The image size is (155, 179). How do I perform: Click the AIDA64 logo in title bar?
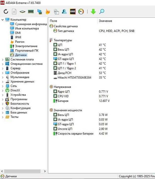(2, 3)
